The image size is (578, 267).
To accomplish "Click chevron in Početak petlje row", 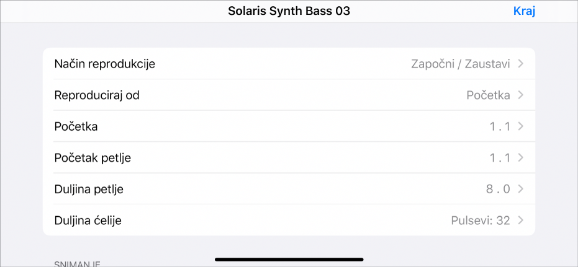I will pyautogui.click(x=520, y=158).
